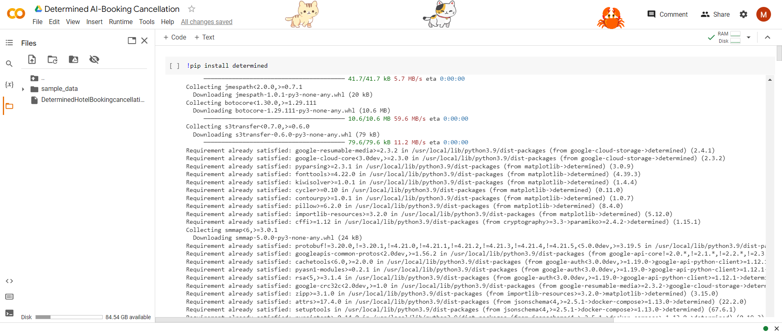This screenshot has width=782, height=333.
Task: Open the settings gear
Action: [743, 14]
